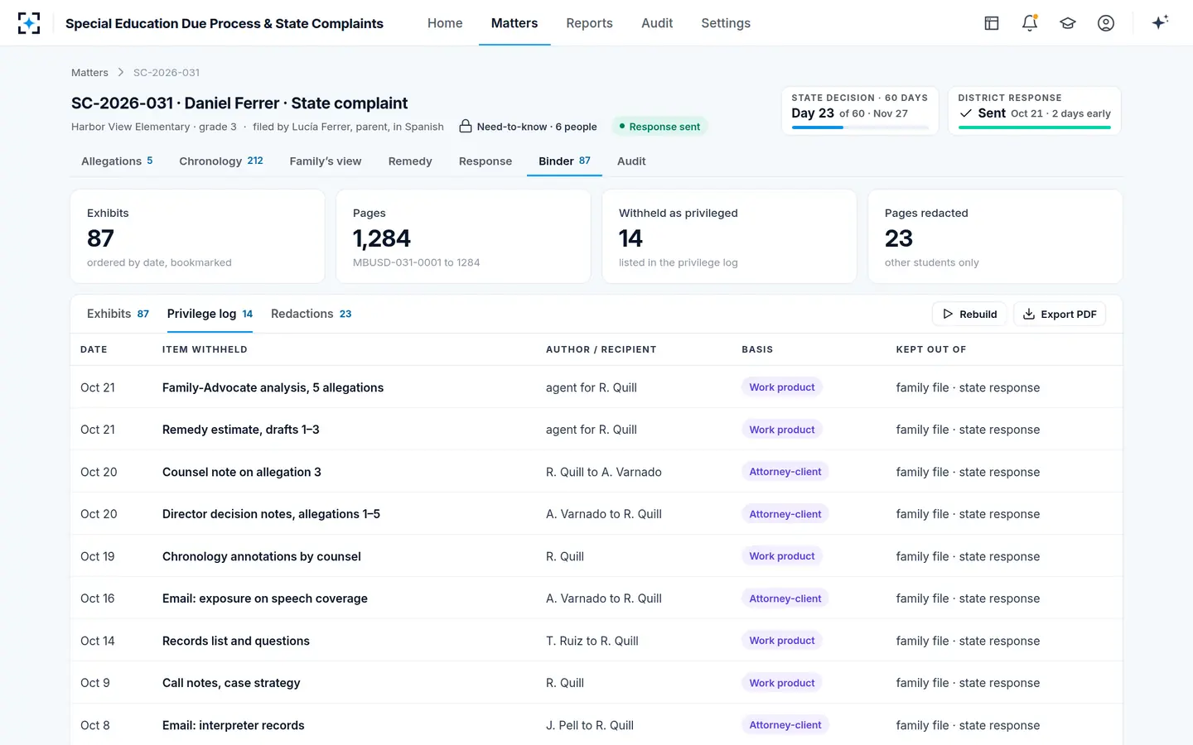Open the Response tab
Image resolution: width=1193 pixels, height=745 pixels.
point(485,161)
